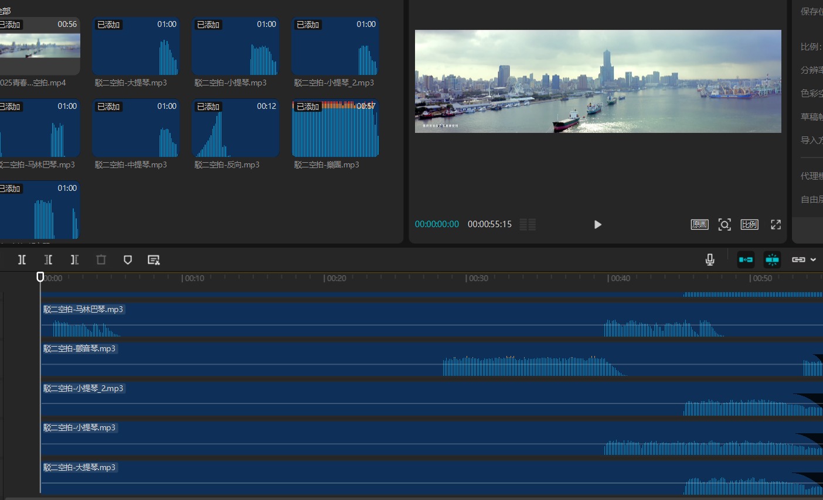This screenshot has height=500, width=823.
Task: Click the 原画 original quality button
Action: [x=699, y=224]
